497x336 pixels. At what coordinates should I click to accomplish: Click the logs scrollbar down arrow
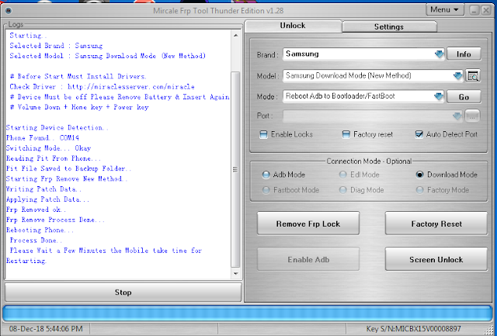[x=235, y=274]
